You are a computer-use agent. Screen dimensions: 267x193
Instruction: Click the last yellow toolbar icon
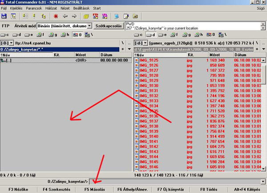coord(135,16)
